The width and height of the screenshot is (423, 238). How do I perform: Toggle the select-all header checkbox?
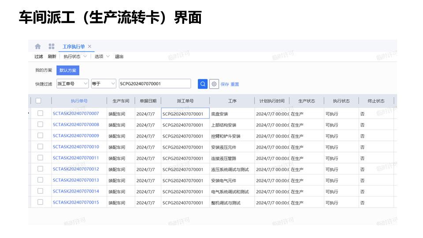[38, 100]
